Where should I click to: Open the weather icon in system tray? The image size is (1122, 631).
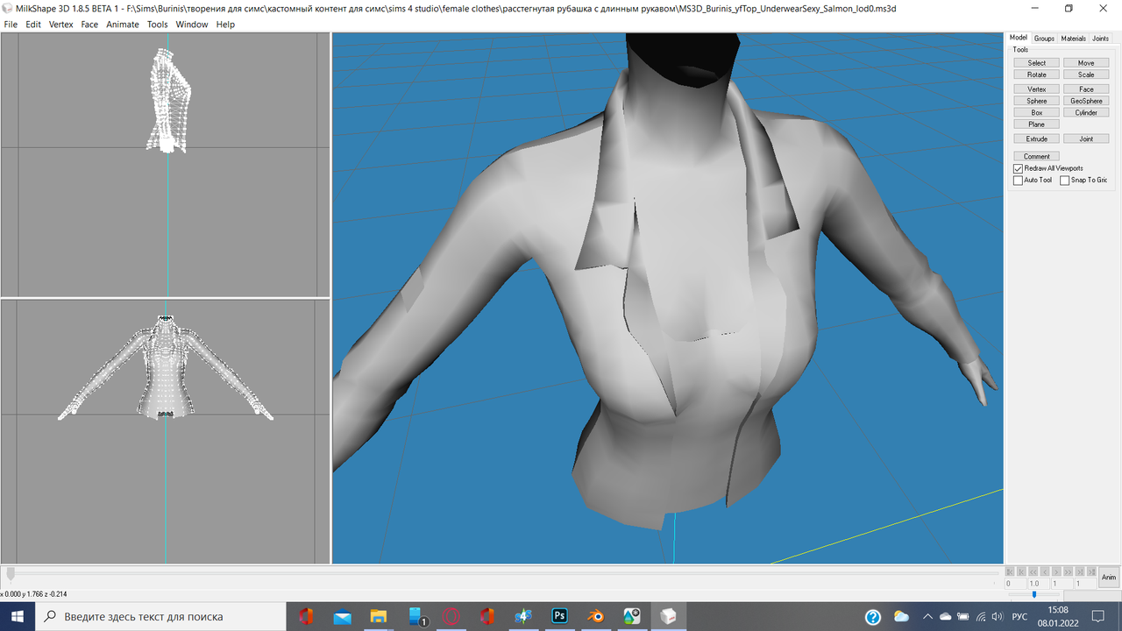pos(901,617)
